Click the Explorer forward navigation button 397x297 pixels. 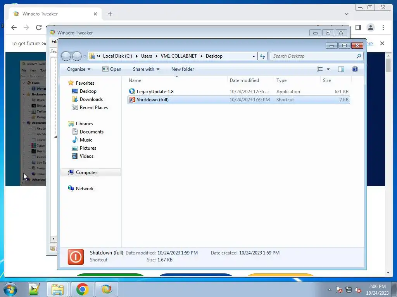77,56
